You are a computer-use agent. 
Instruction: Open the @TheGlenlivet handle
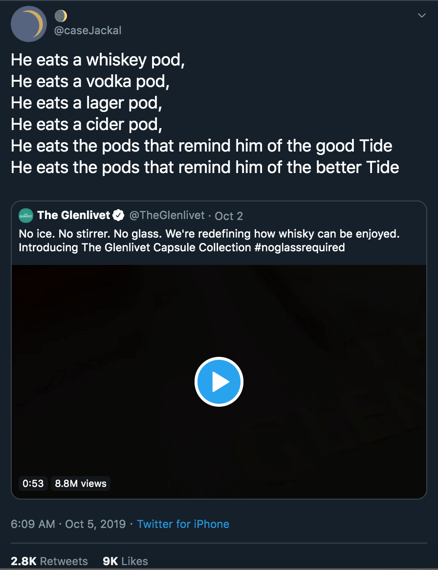click(167, 215)
